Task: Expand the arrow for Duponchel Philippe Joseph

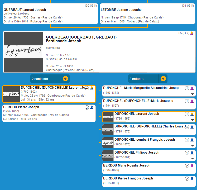Action: pyautogui.click(x=193, y=159)
